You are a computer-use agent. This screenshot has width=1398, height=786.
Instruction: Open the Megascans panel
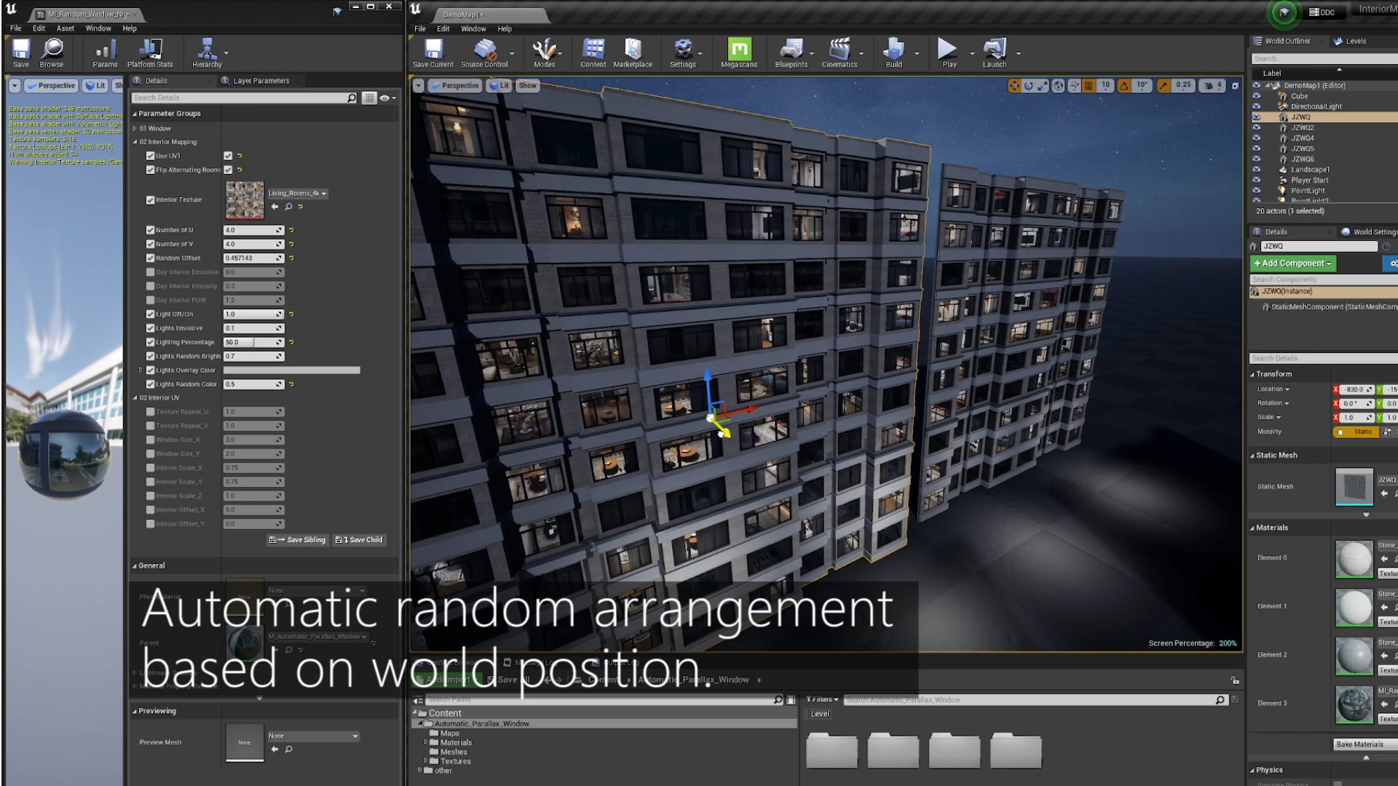(x=738, y=51)
